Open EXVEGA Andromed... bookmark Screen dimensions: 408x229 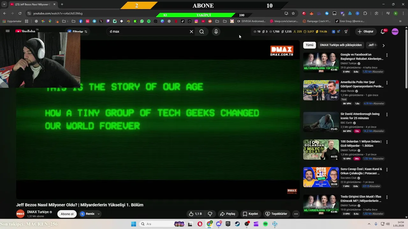click(251, 21)
